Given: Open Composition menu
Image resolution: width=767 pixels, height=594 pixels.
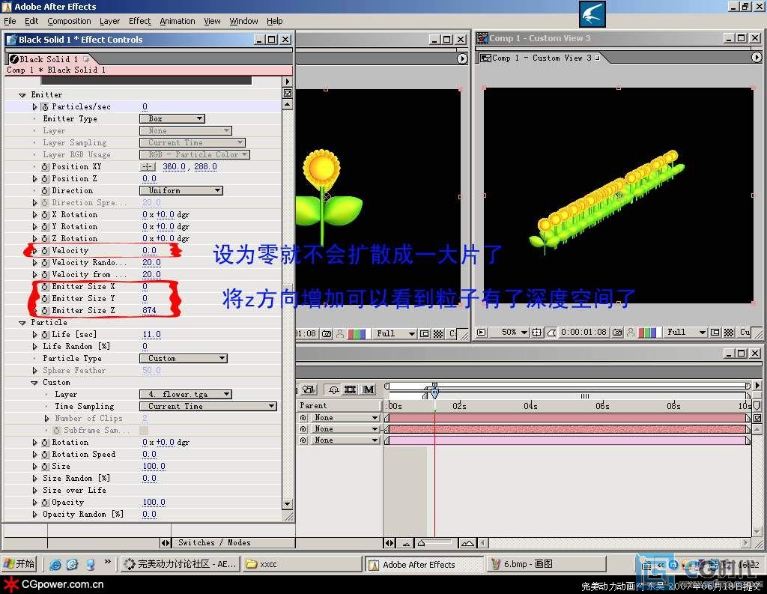Looking at the screenshot, I should (x=69, y=21).
